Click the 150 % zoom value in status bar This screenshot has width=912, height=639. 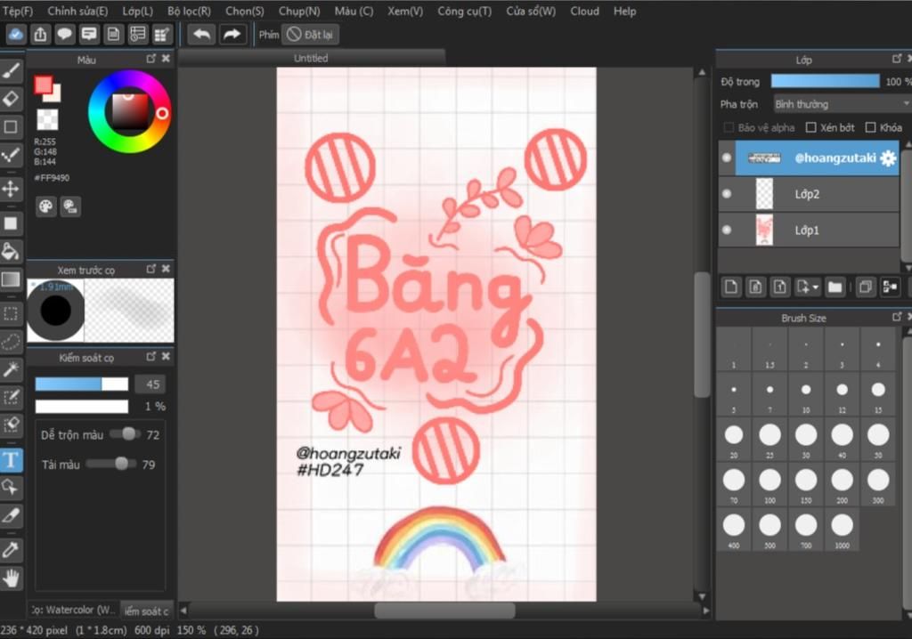(191, 630)
